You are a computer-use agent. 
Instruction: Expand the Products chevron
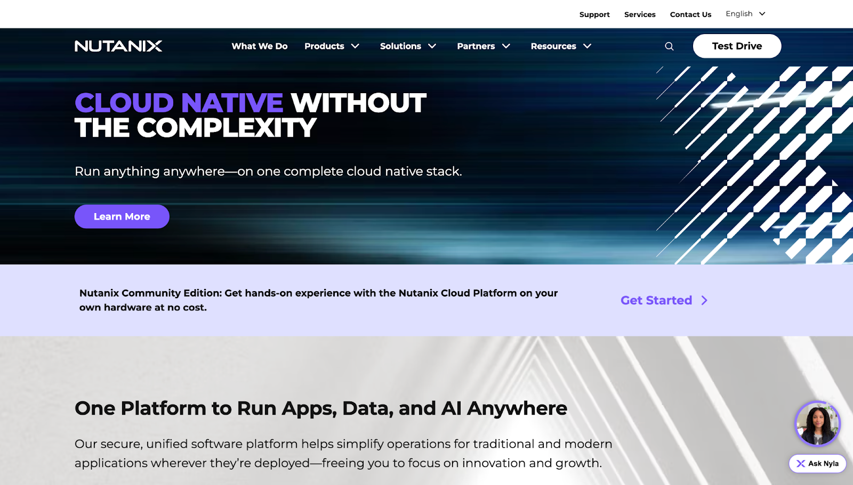point(355,46)
